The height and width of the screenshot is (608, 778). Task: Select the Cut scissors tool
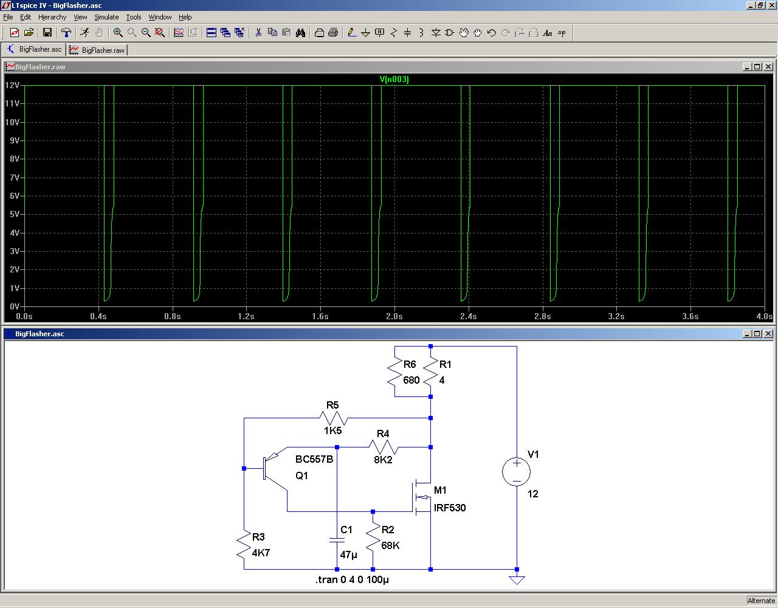(x=258, y=33)
